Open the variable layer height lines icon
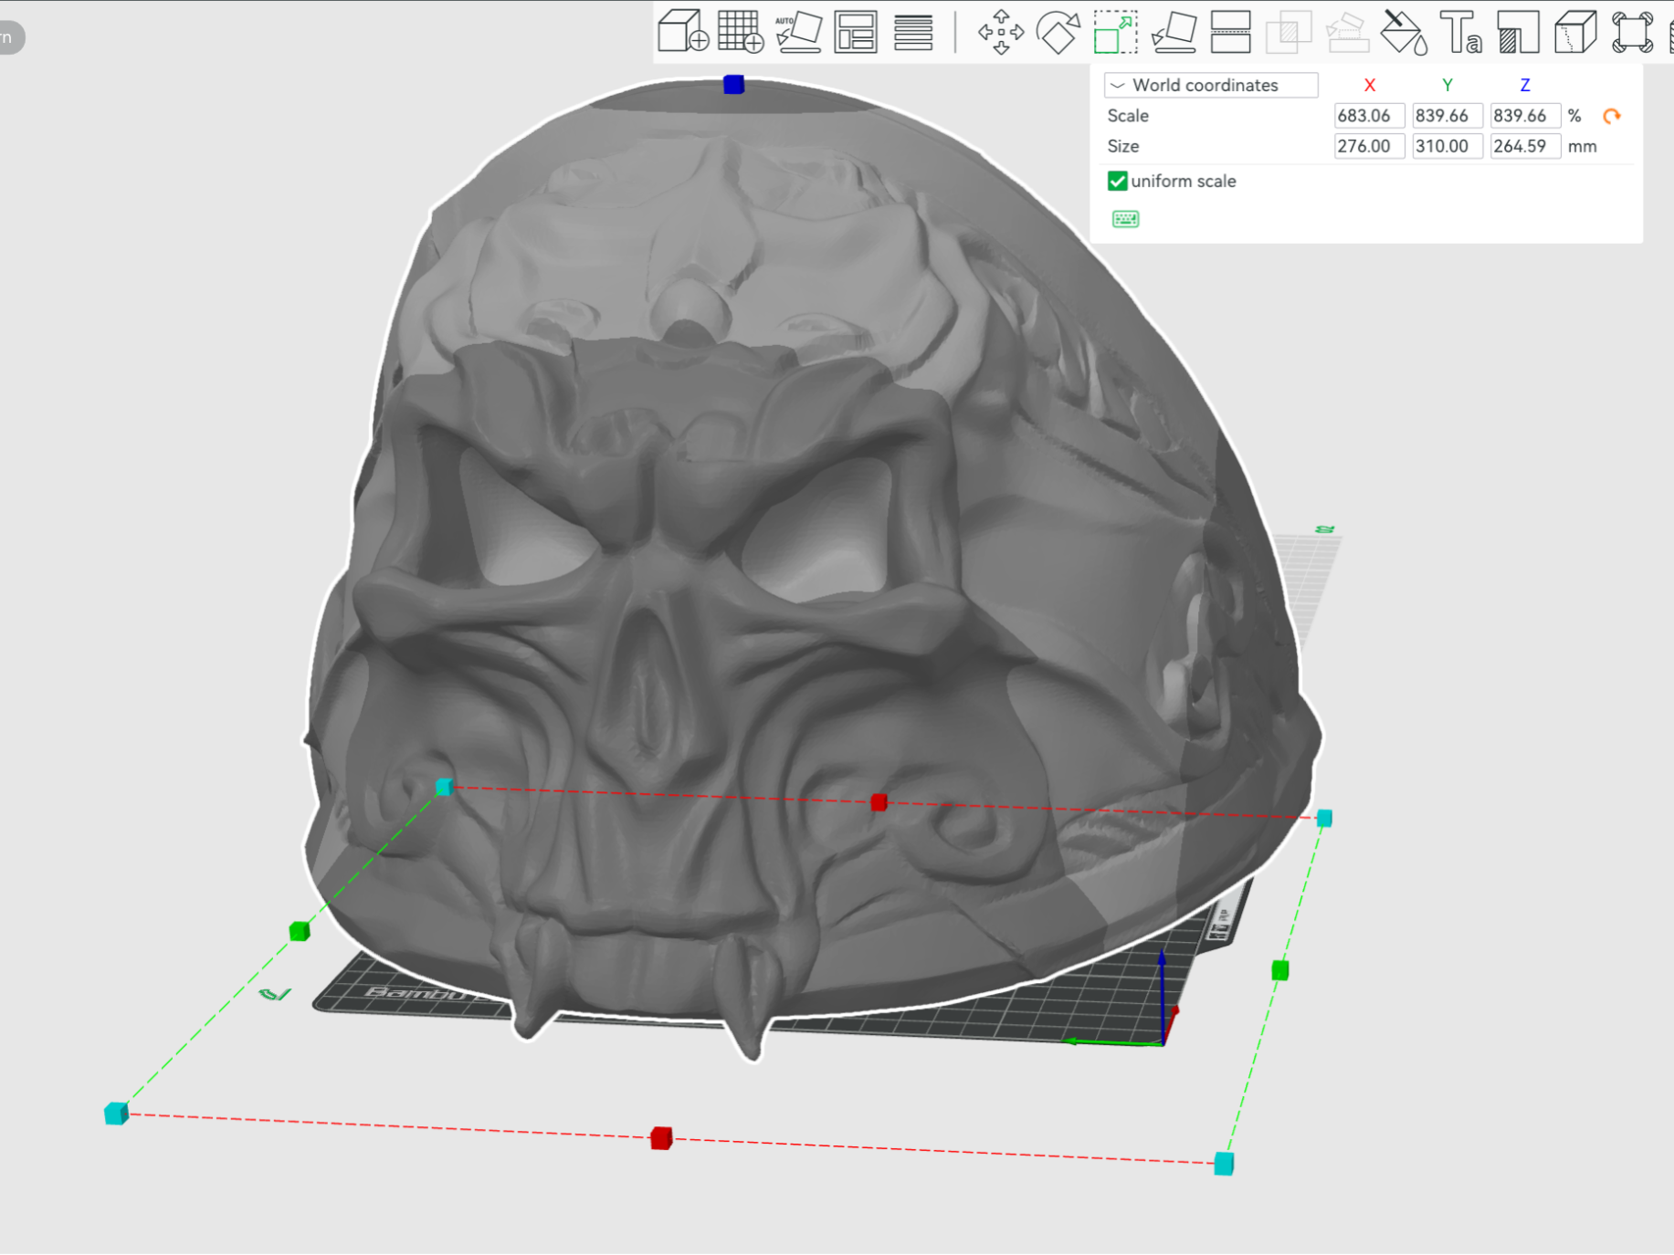 (913, 32)
